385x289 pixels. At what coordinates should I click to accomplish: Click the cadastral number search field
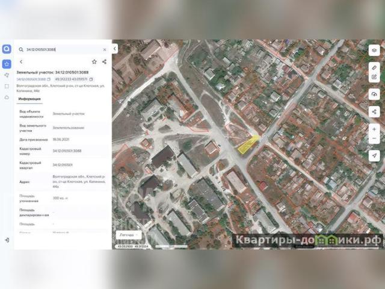pyautogui.click(x=63, y=49)
